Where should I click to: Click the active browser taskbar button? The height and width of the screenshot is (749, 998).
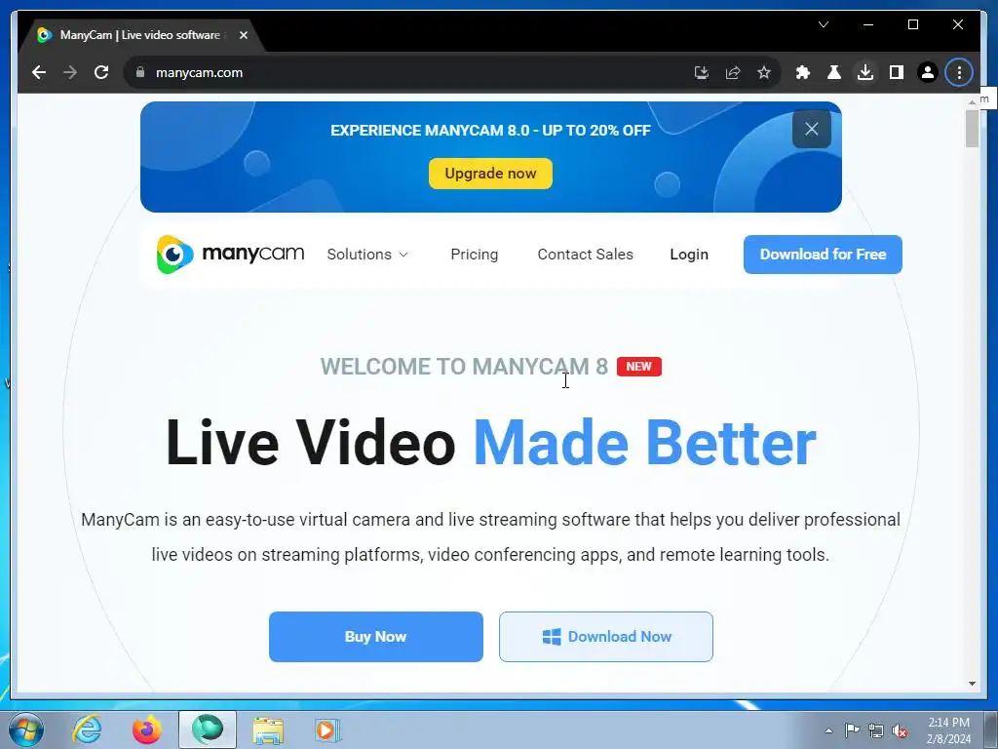208,729
